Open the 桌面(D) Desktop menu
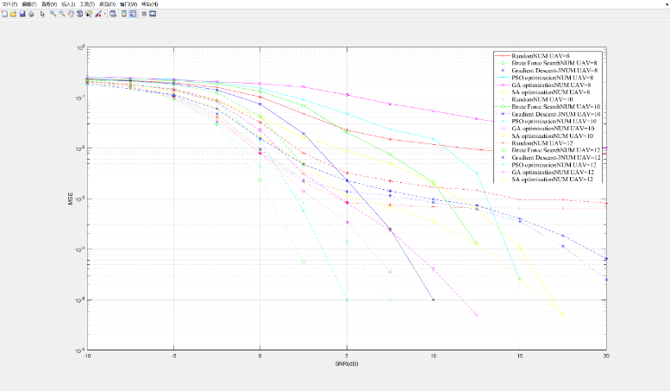 (107, 4)
